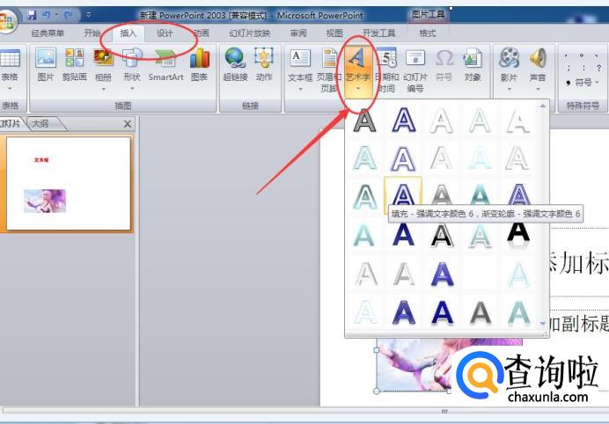This screenshot has height=424, width=609.
Task: Select the picture on the slide
Action: click(414, 365)
